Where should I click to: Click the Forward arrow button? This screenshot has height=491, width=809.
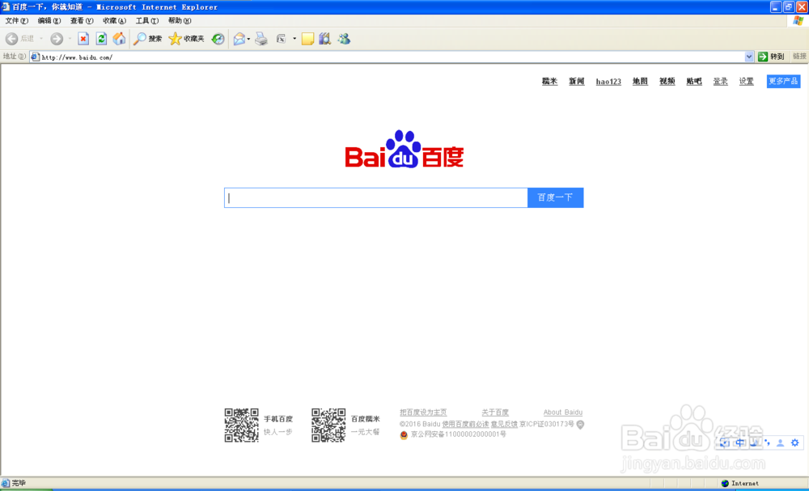click(x=57, y=39)
